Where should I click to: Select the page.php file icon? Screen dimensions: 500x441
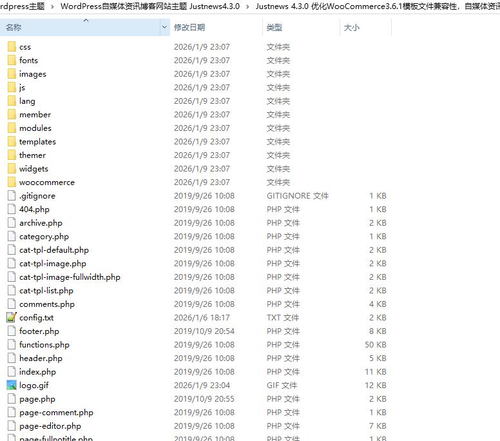coord(12,398)
